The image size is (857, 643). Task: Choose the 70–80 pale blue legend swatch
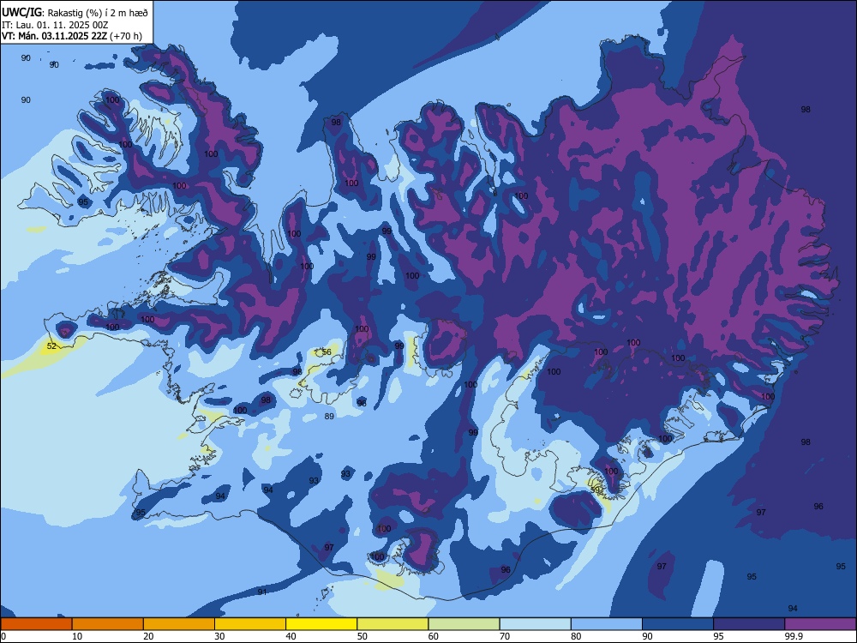pyautogui.click(x=535, y=624)
